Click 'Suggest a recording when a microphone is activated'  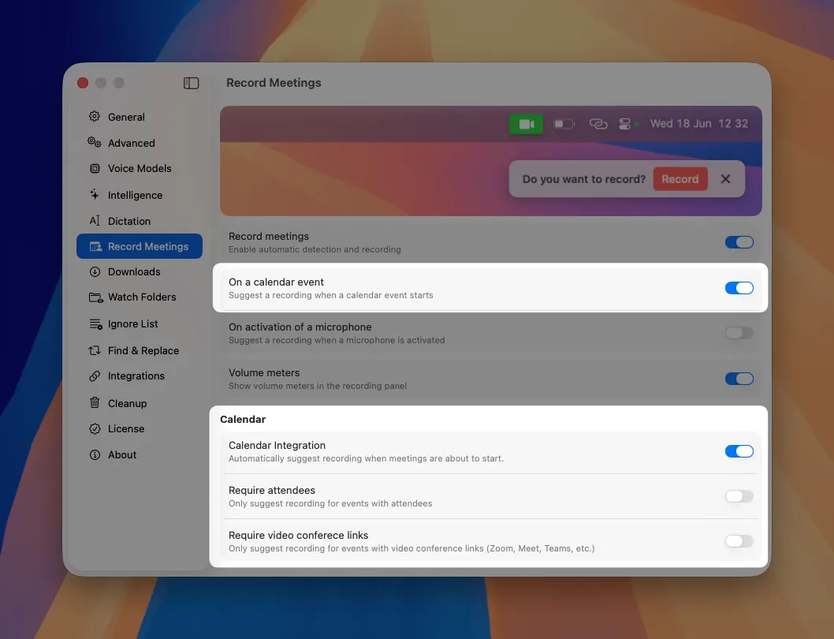(337, 340)
